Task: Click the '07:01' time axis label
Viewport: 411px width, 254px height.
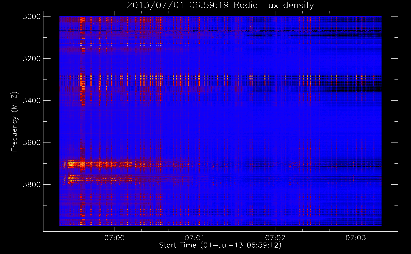Action: [195, 238]
